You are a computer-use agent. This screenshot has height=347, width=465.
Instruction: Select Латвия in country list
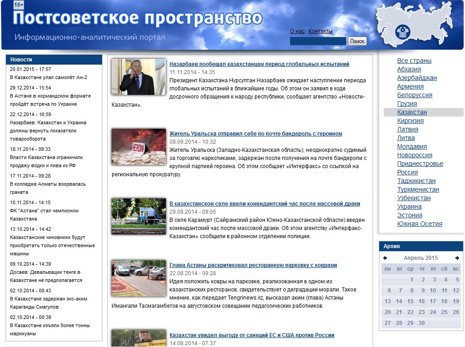(x=408, y=130)
